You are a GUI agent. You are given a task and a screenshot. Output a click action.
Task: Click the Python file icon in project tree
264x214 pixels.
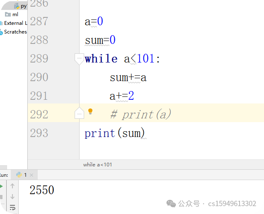17,6
